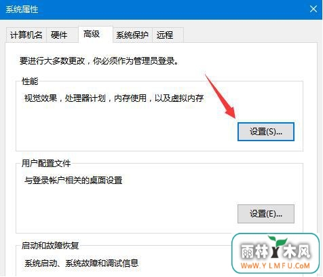Open the 硬件 tab
The image size is (323, 277).
(x=59, y=35)
